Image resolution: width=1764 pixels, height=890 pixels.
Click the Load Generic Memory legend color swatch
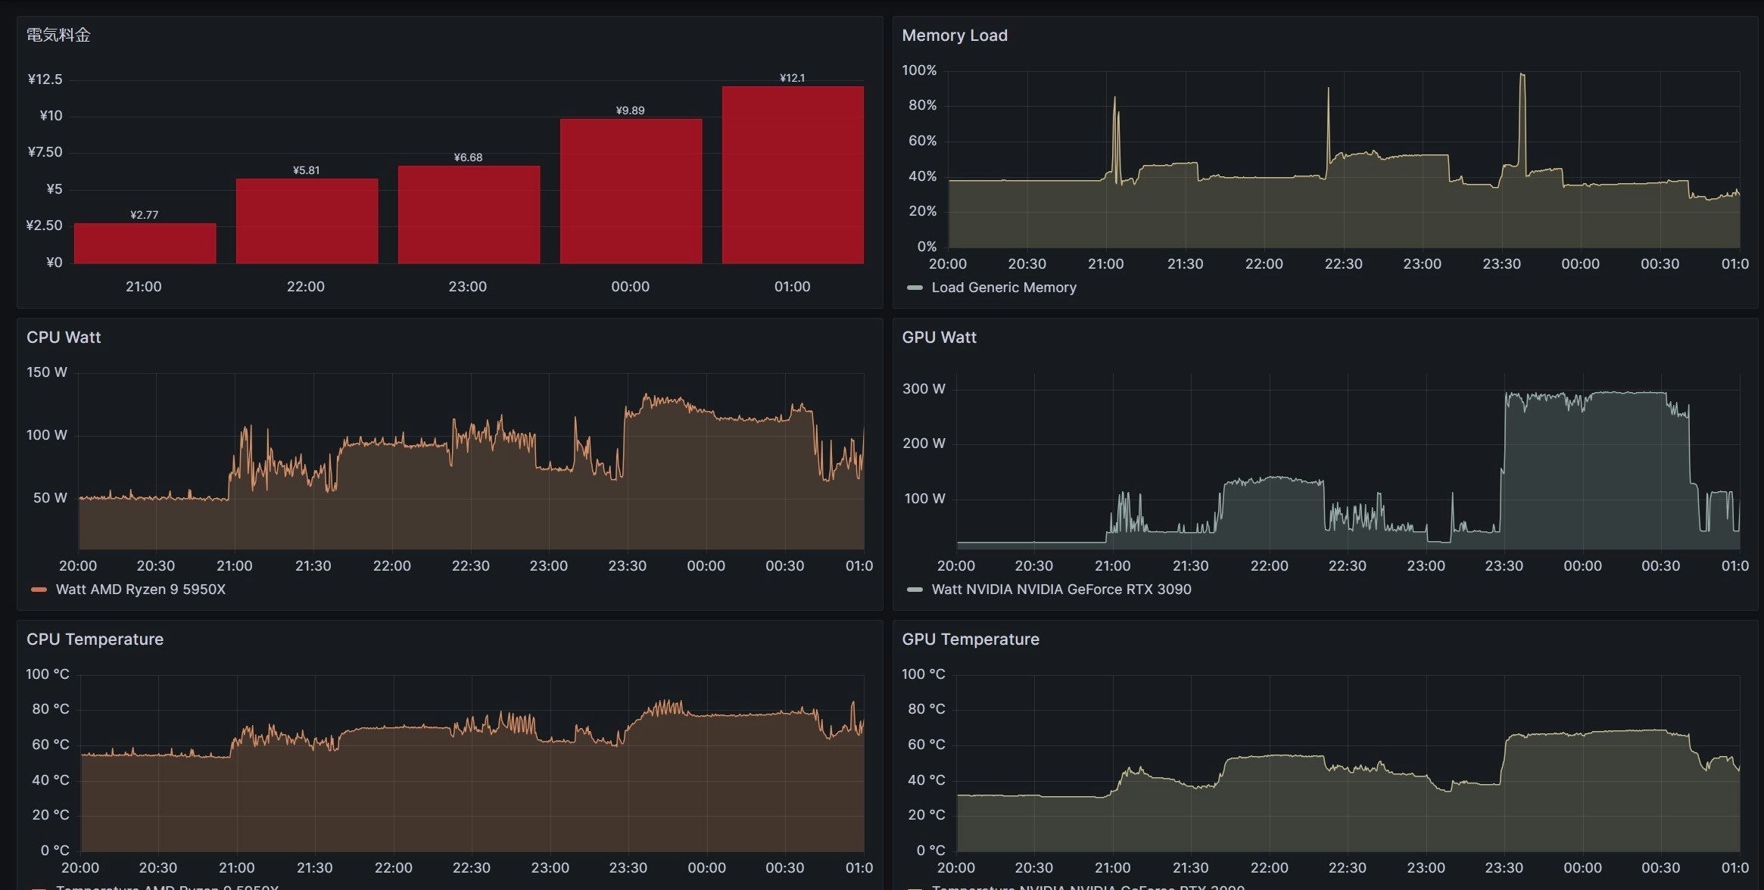tap(915, 288)
